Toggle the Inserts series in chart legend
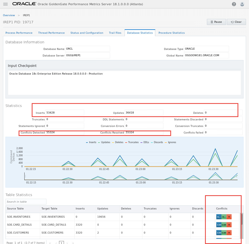This screenshot has height=244, width=249. 91,142
